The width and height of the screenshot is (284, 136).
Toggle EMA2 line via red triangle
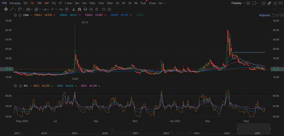tap(80, 15)
